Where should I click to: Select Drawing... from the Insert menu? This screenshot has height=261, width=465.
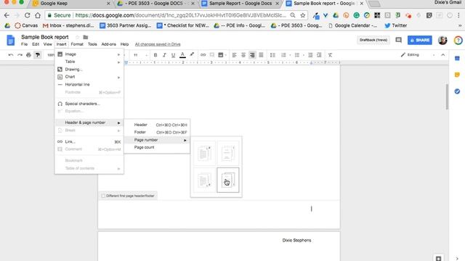tap(89, 70)
